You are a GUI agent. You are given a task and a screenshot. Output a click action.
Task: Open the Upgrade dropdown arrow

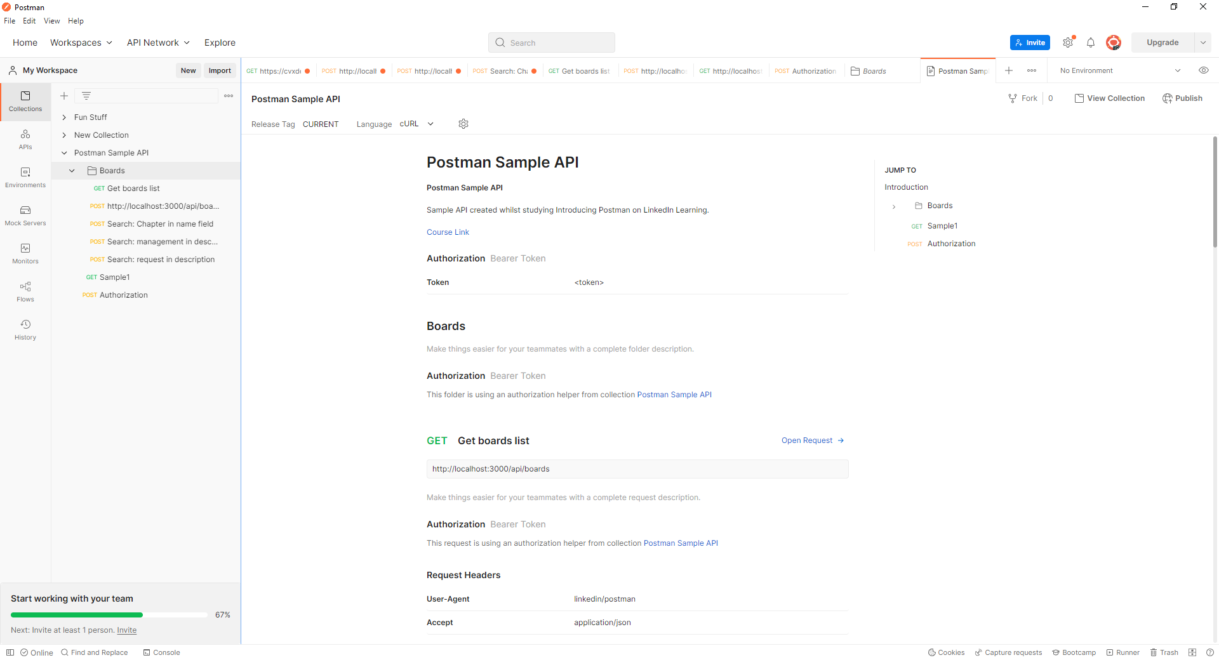coord(1203,43)
